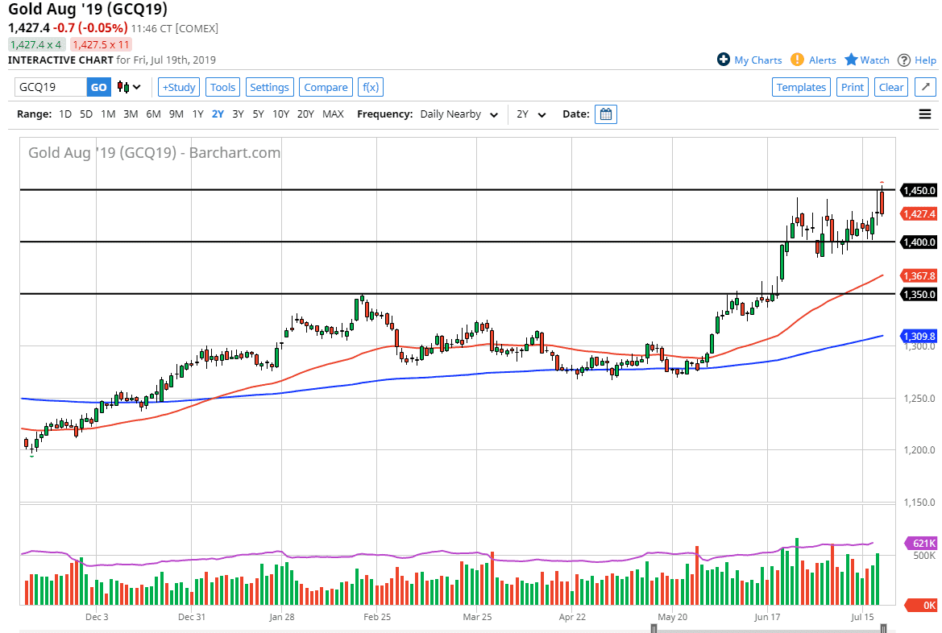Click the GCQ19 symbol input field

click(x=51, y=87)
